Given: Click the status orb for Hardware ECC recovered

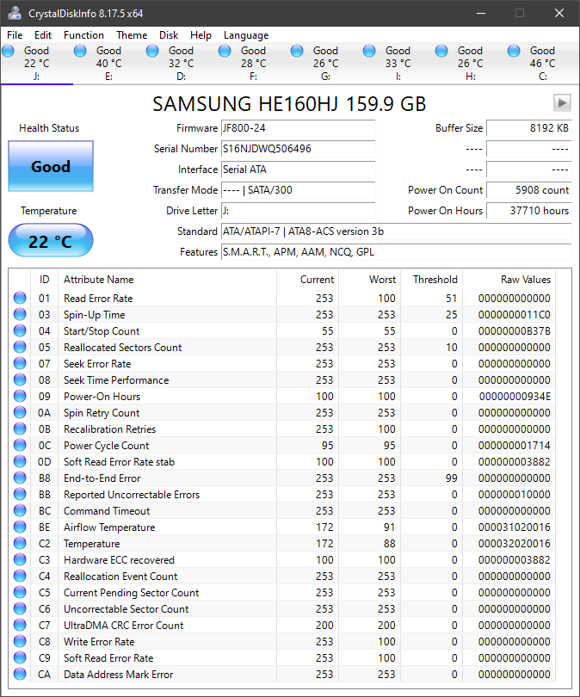Looking at the screenshot, I should 20,559.
